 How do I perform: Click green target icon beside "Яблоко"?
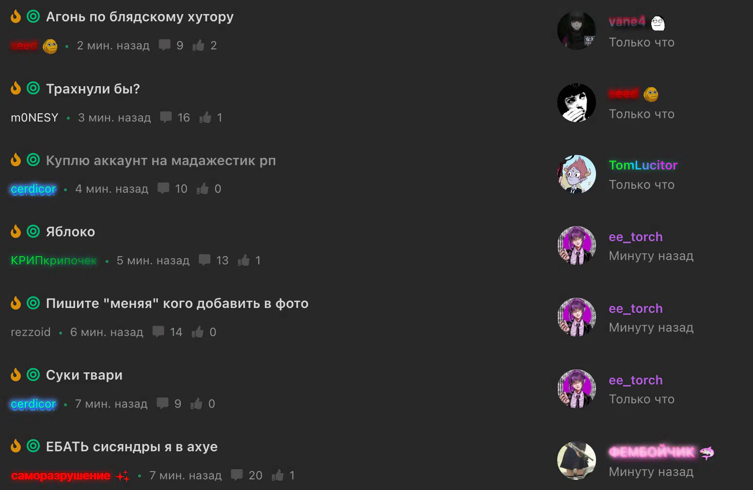pyautogui.click(x=33, y=231)
